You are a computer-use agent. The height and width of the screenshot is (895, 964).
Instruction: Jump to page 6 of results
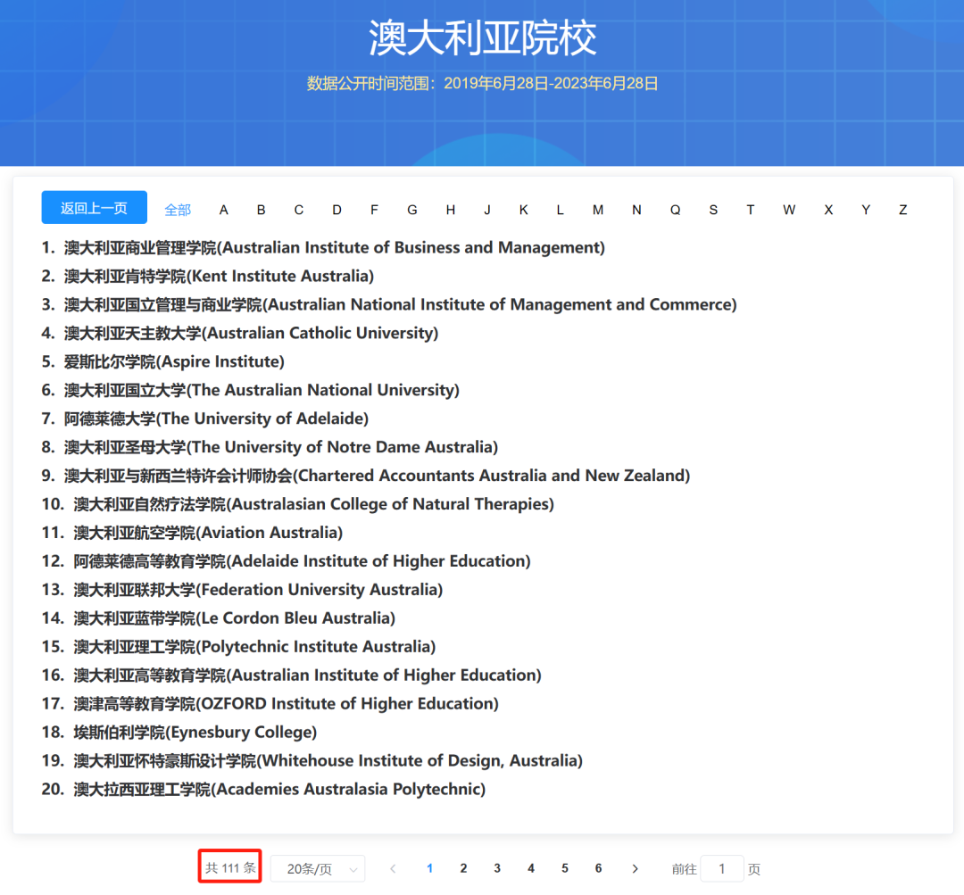click(x=598, y=867)
